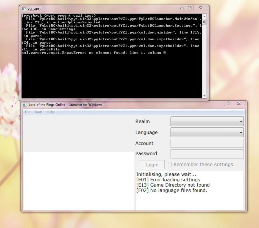
Task: Open the Language dropdown list
Action: pos(207,132)
